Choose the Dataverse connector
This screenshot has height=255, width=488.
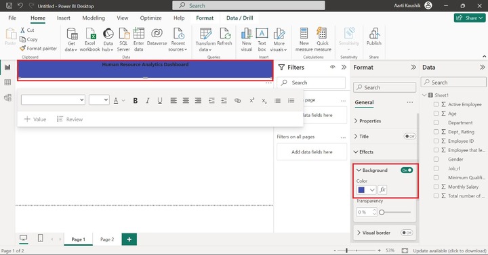[157, 37]
